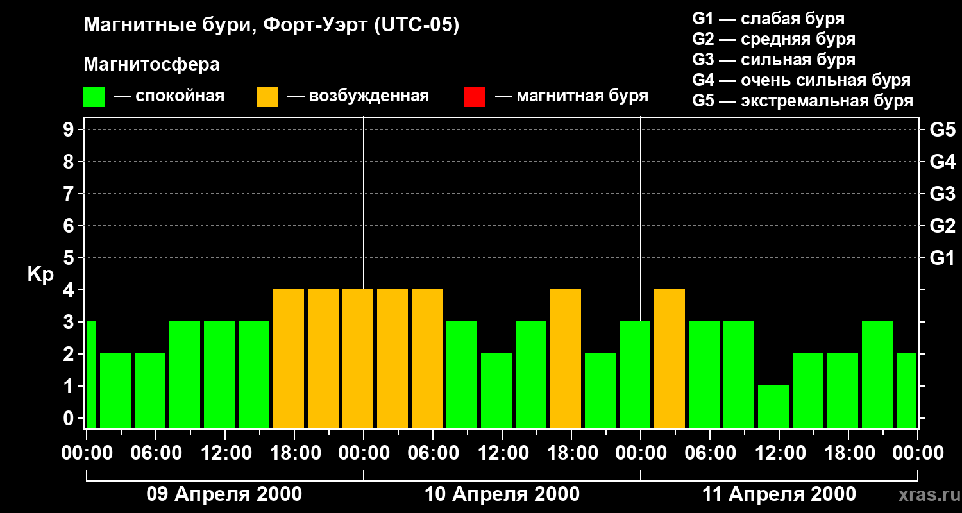The height and width of the screenshot is (513, 962).
Task: Click the Kp axis label
Action: pos(40,274)
